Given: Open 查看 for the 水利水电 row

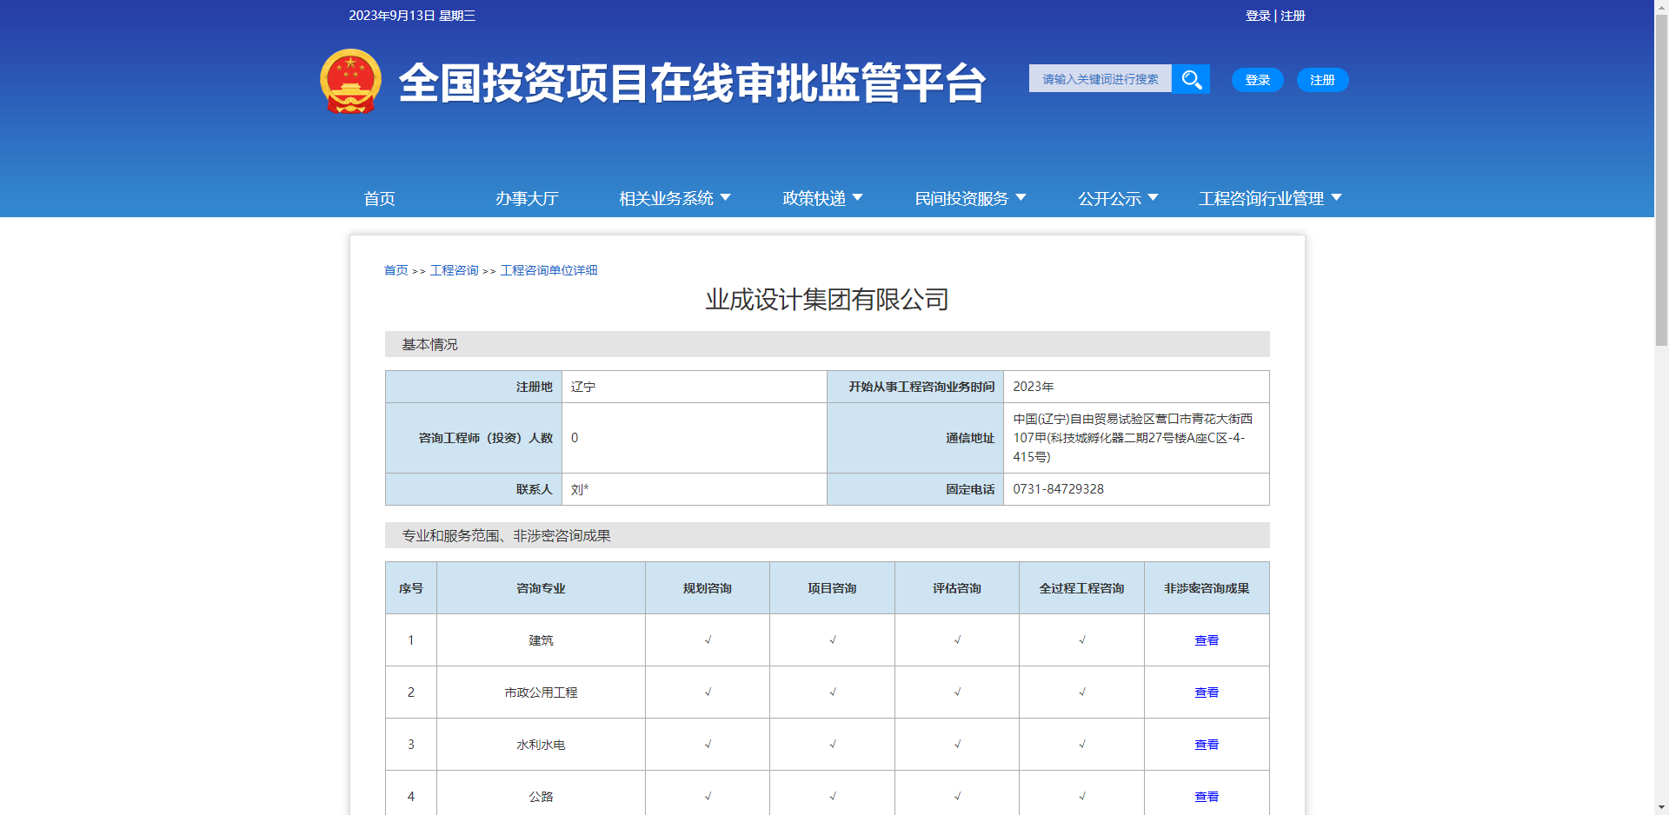Looking at the screenshot, I should [x=1207, y=744].
